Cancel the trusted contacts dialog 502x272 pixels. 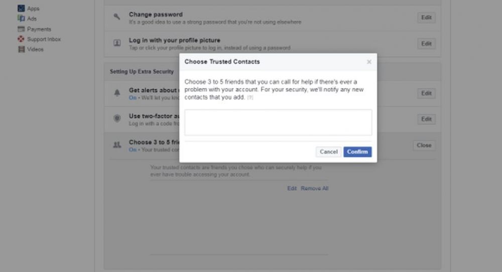pos(328,152)
